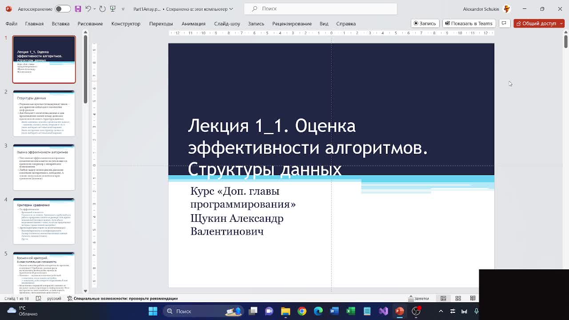Screen dimensions: 569x320
Task: Start slideshow from beginning icon
Action: (x=112, y=9)
